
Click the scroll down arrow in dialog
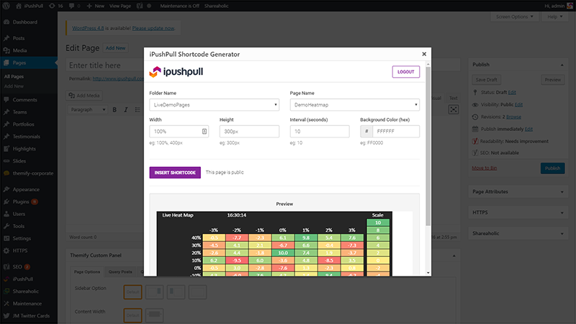click(x=428, y=273)
